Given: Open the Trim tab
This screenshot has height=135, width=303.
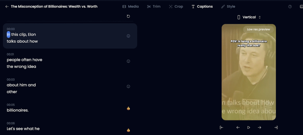Looking at the screenshot, I should (154, 6).
